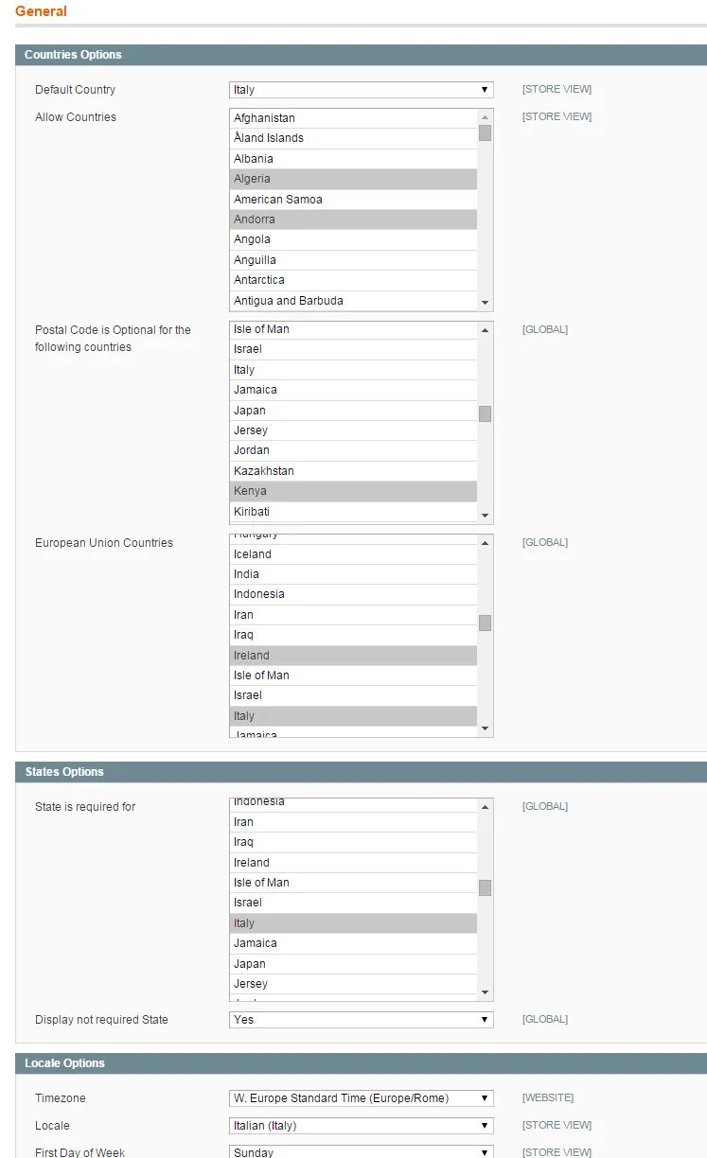Select Antarctica in Allow Countries list
Image resolution: width=707 pixels, height=1158 pixels.
[x=353, y=280]
